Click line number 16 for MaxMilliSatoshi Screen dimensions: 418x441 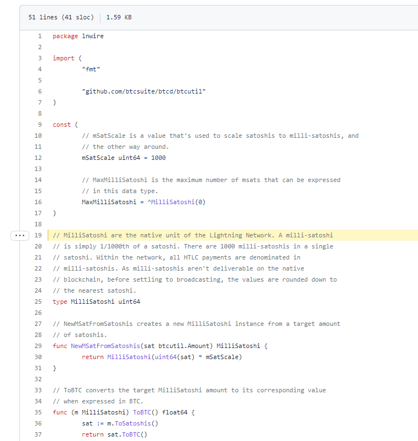[38, 202]
